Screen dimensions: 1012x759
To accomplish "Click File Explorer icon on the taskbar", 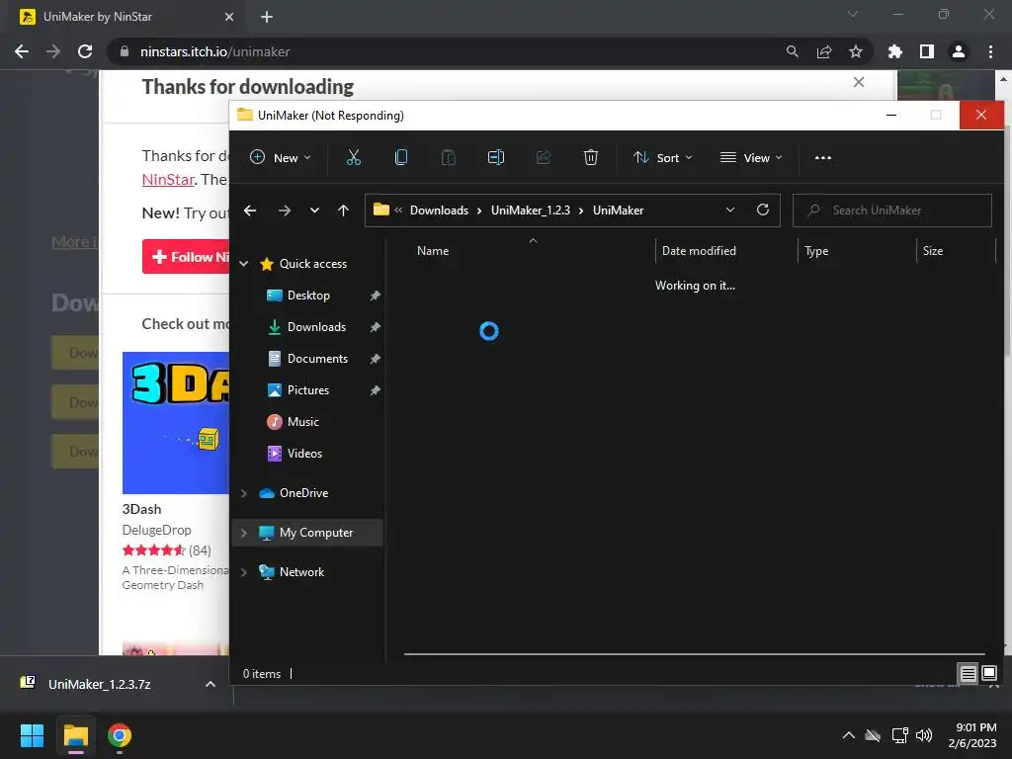I will pyautogui.click(x=75, y=735).
